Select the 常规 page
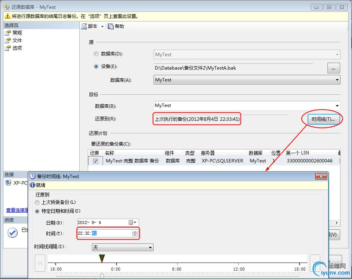Image resolution: width=352 pixels, height=279 pixels. click(x=17, y=33)
